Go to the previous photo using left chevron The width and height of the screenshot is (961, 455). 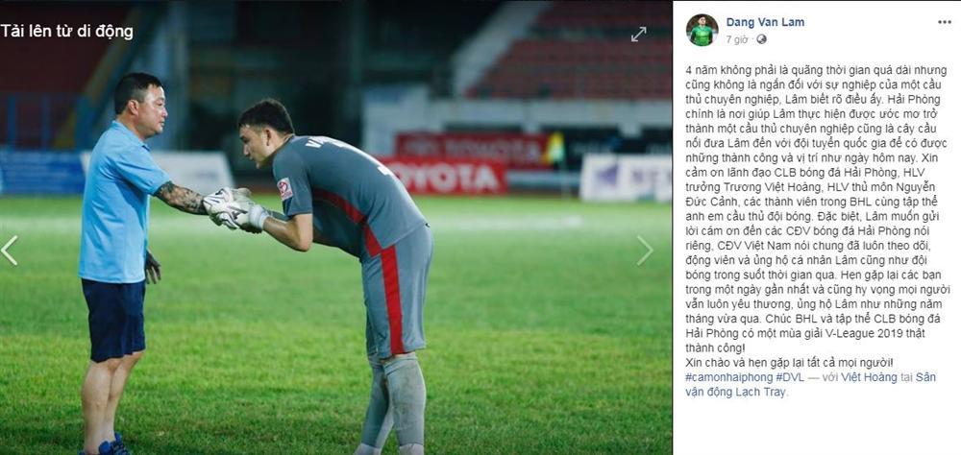[10, 251]
